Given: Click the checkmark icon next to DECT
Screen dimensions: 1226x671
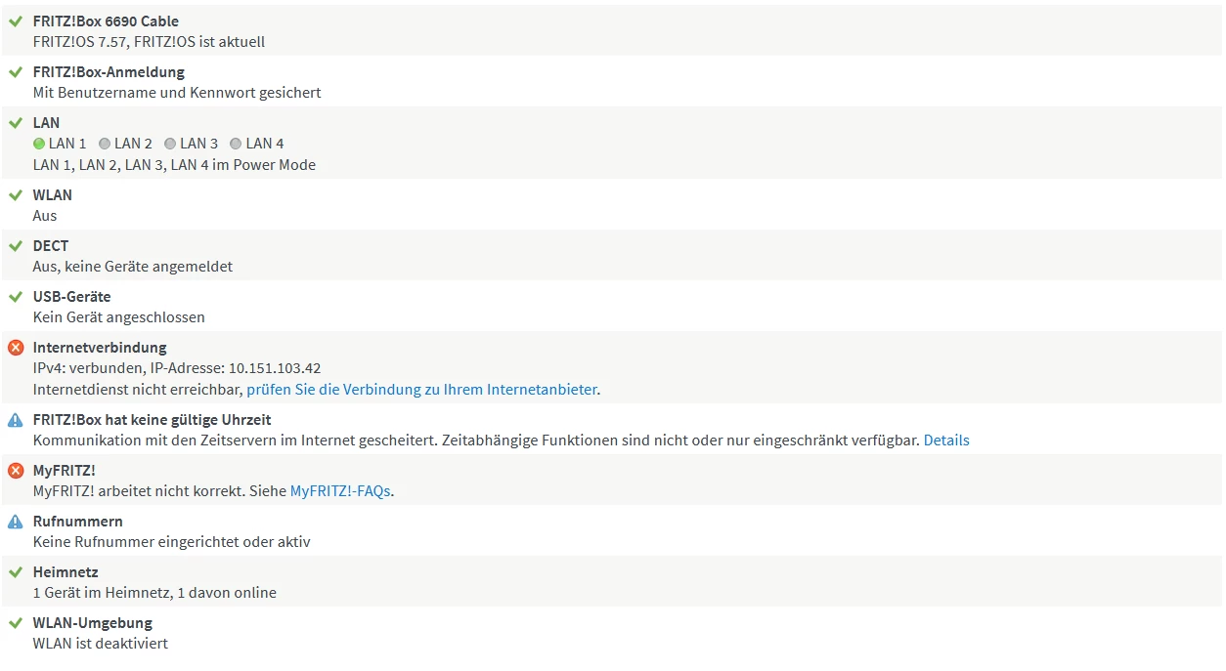Looking at the screenshot, I should [15, 245].
